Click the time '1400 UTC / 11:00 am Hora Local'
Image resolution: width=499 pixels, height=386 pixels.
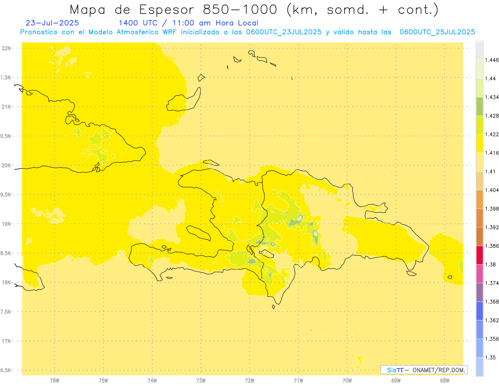coord(188,23)
